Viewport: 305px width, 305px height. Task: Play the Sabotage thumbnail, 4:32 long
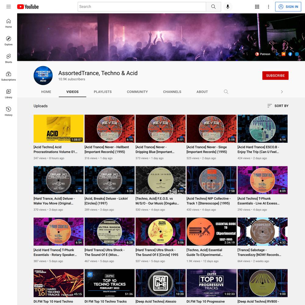(x=262, y=231)
